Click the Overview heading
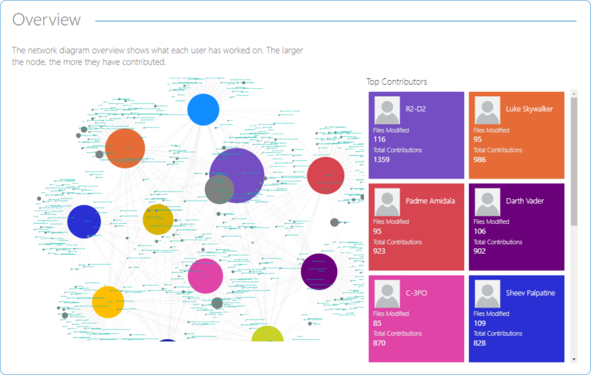 pyautogui.click(x=46, y=20)
